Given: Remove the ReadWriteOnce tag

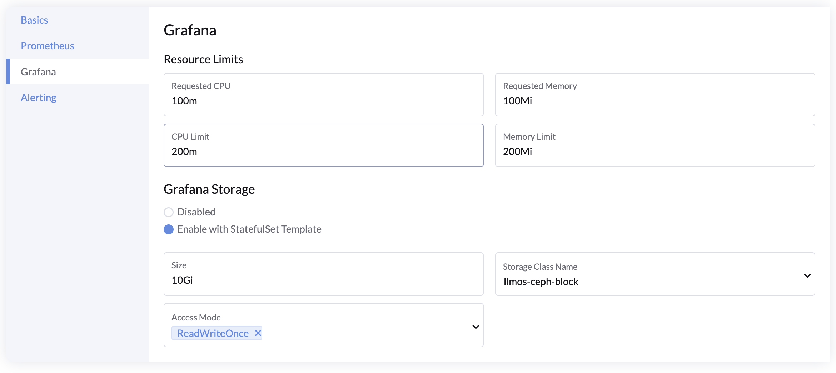Looking at the screenshot, I should 258,333.
